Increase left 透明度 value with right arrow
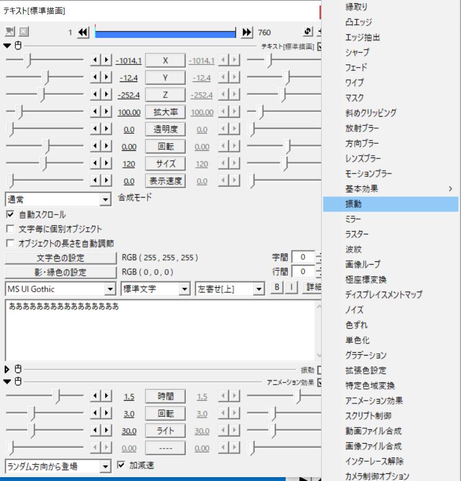 106,129
